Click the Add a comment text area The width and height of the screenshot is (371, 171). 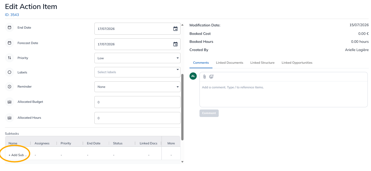click(284, 94)
